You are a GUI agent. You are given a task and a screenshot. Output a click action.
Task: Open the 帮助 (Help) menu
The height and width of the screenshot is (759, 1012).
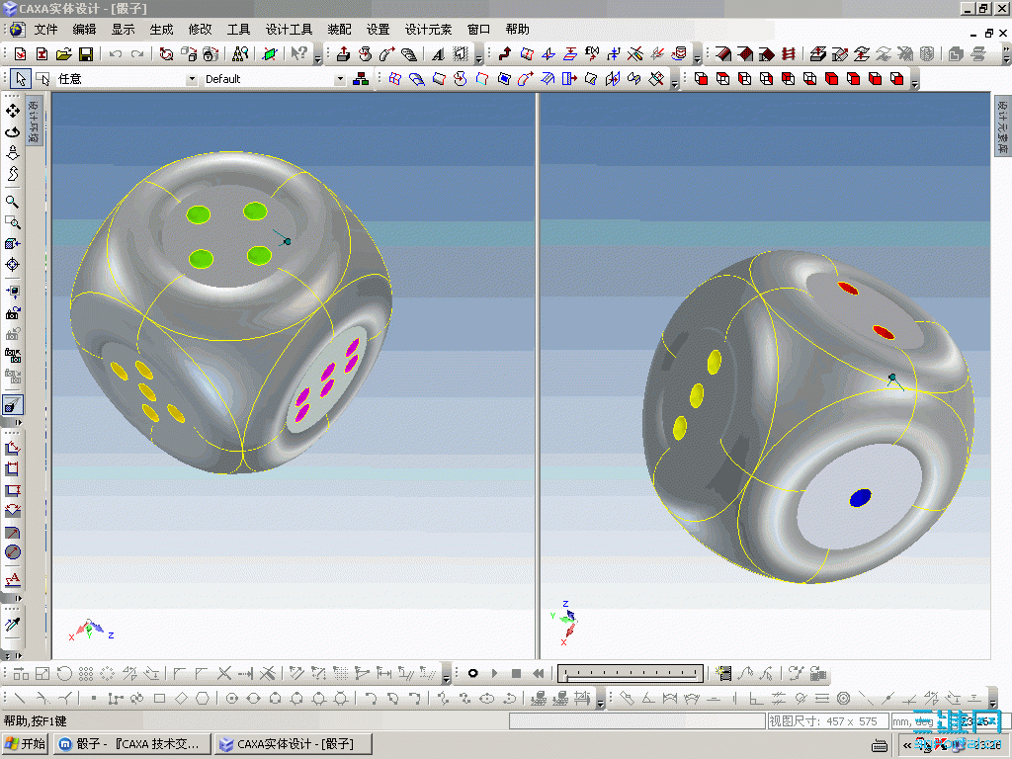coord(517,30)
